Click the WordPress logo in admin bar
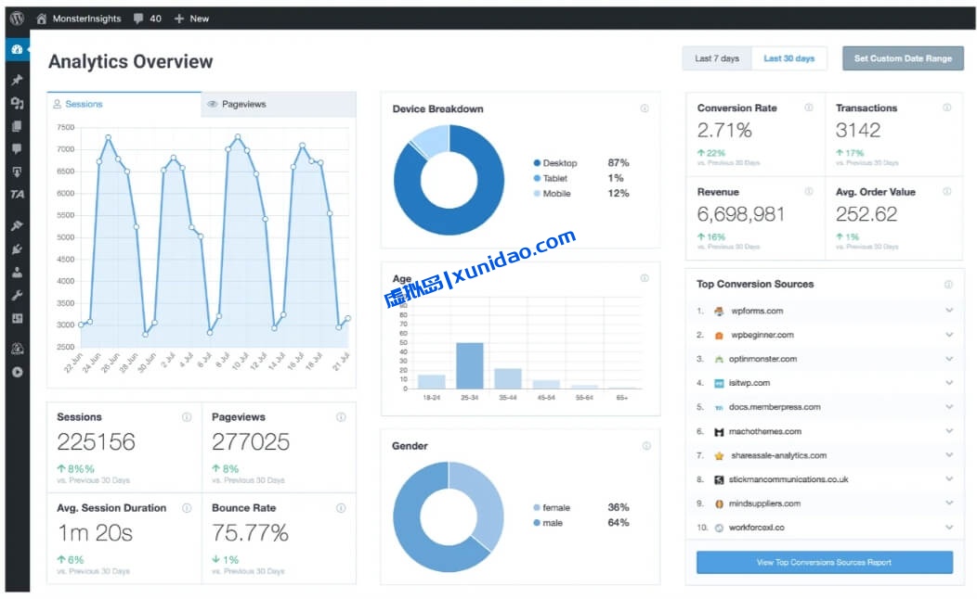Viewport: 977px width, 599px height. click(x=17, y=19)
